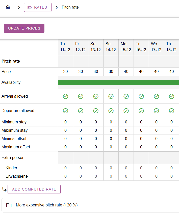Edit price cell for Mo 15-12
Viewport: 179px width, 214px height.
[126, 72]
